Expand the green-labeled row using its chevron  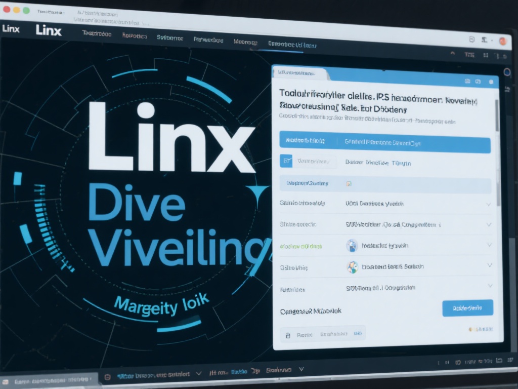click(489, 245)
